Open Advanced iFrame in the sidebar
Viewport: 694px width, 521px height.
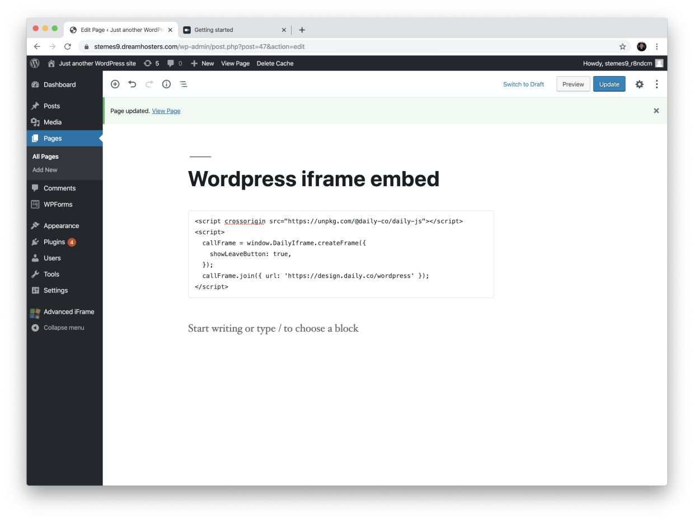(x=65, y=311)
